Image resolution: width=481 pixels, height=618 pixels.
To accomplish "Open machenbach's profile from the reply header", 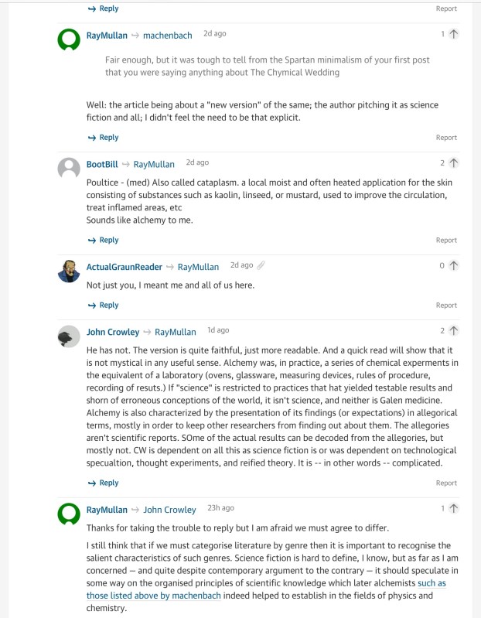I will 168,36.
